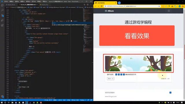Click the red browser menu icon
The height and width of the screenshot is (104, 185).
point(183,6)
